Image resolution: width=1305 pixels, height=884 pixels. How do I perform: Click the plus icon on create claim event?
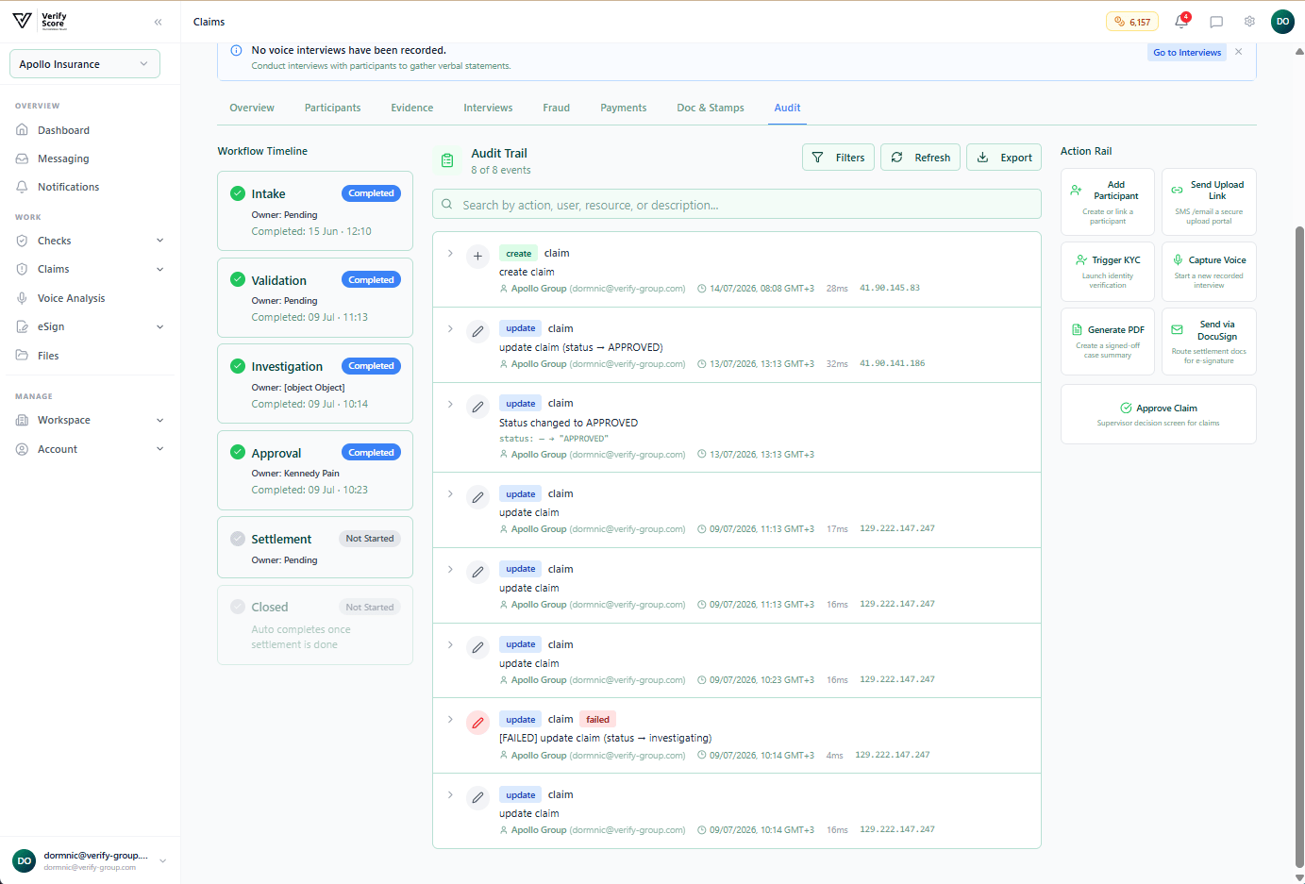(x=477, y=256)
